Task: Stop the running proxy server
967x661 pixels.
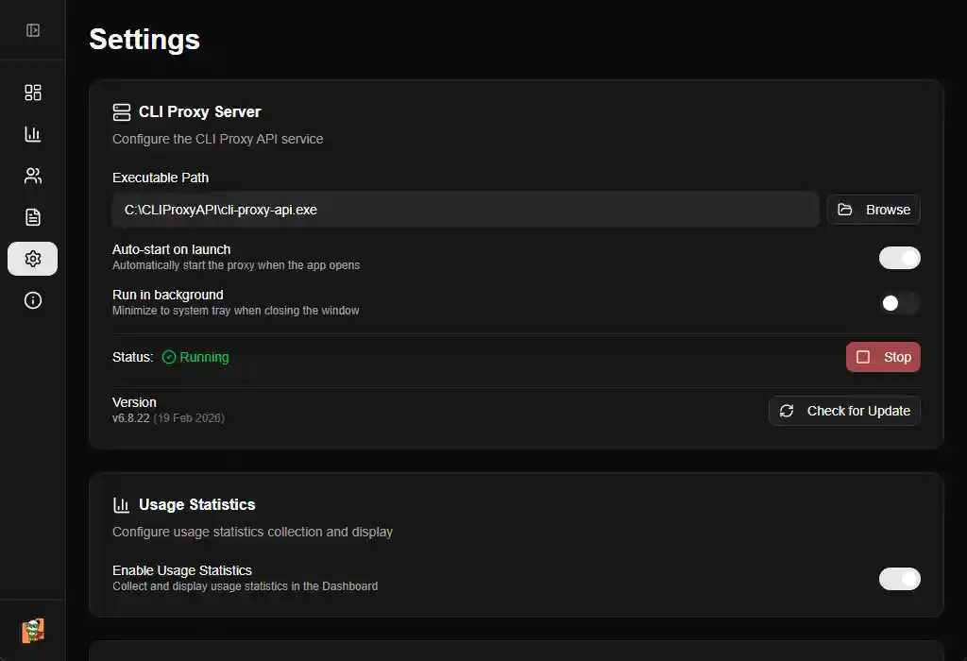Action: [x=883, y=357]
